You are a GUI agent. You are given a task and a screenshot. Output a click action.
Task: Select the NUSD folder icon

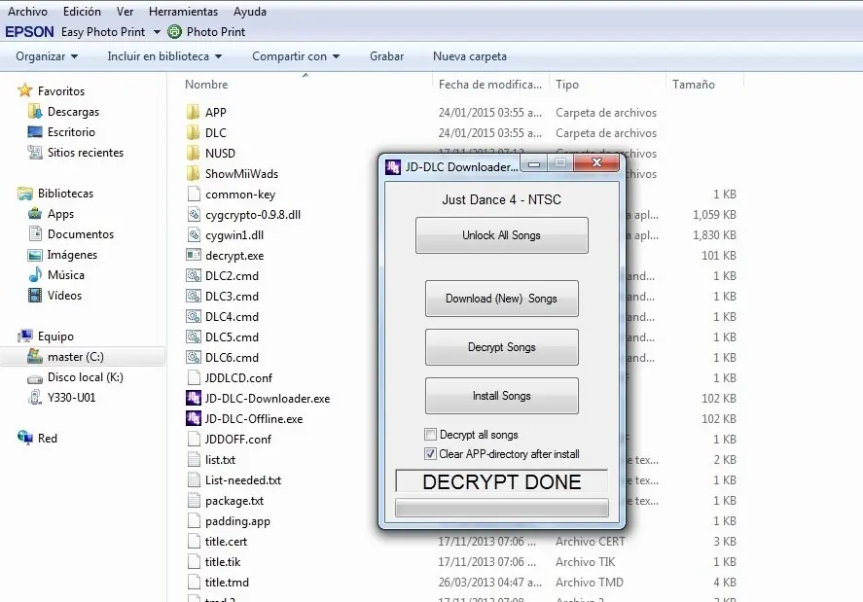(194, 153)
